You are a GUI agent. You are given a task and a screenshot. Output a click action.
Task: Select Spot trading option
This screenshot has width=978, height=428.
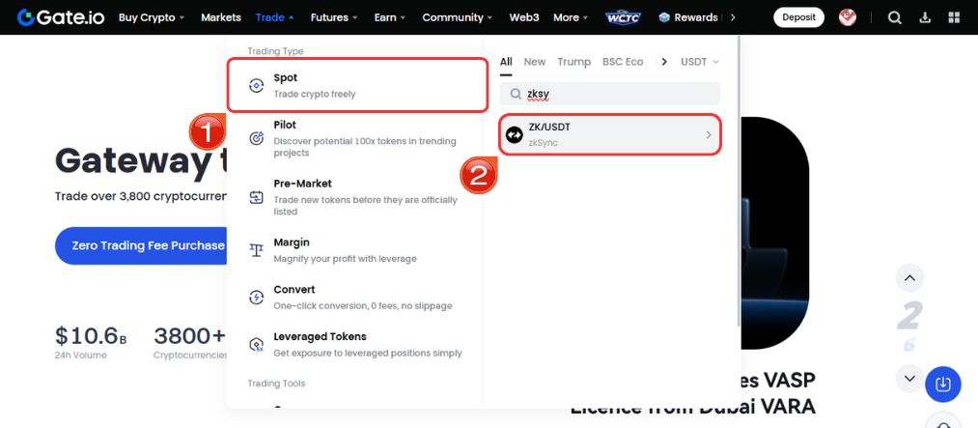[357, 85]
